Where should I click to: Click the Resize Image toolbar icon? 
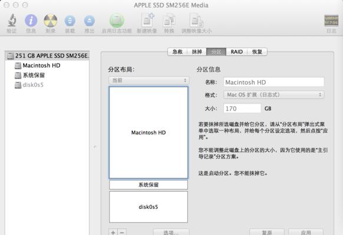tap(196, 21)
